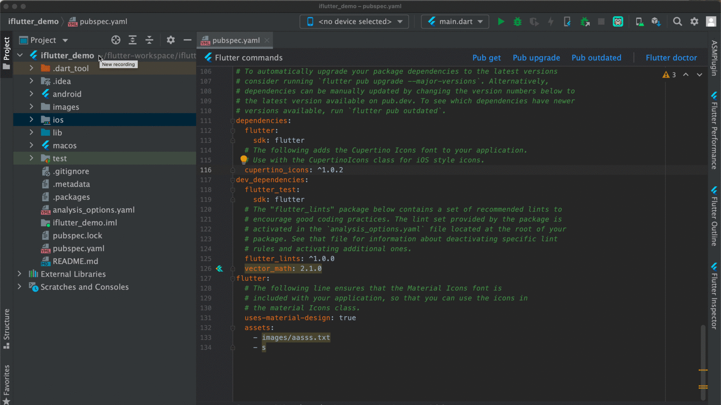Fold the dependencies block on line 111
Viewport: 721px width, 405px height.
pos(233,121)
